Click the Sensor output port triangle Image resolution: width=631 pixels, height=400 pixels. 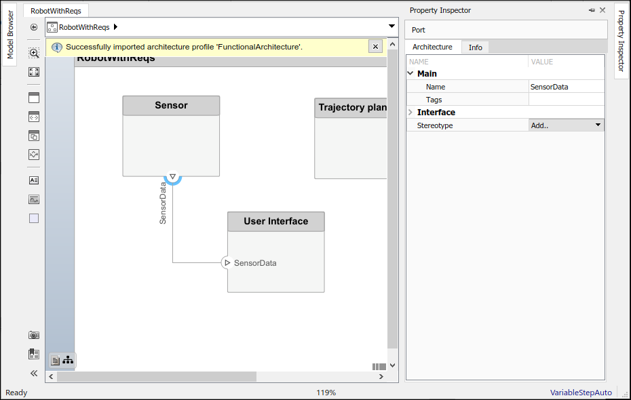click(x=172, y=176)
